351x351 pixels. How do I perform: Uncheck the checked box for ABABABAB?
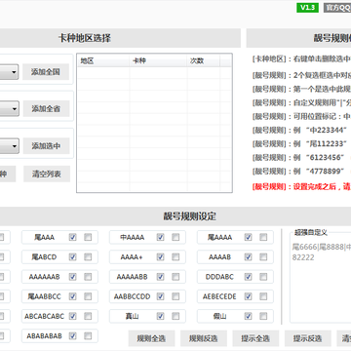pos(72,335)
